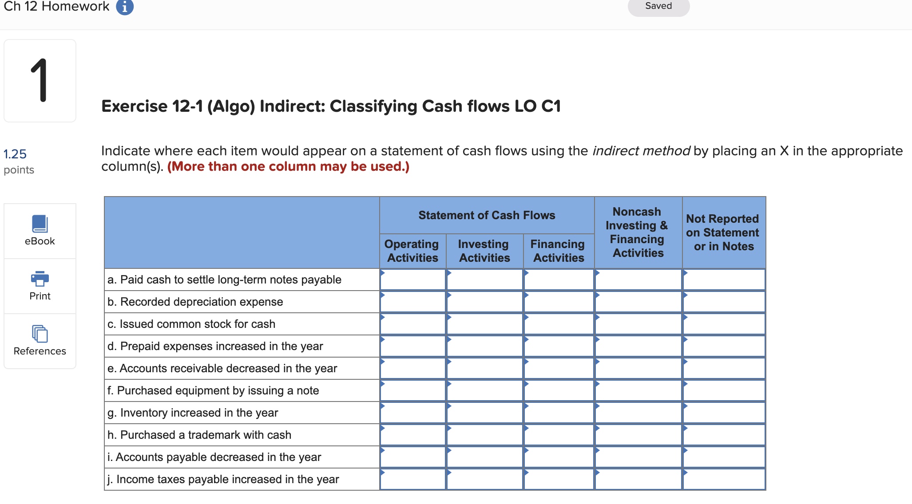Select question number 1 box
This screenshot has width=912, height=504.
(40, 81)
